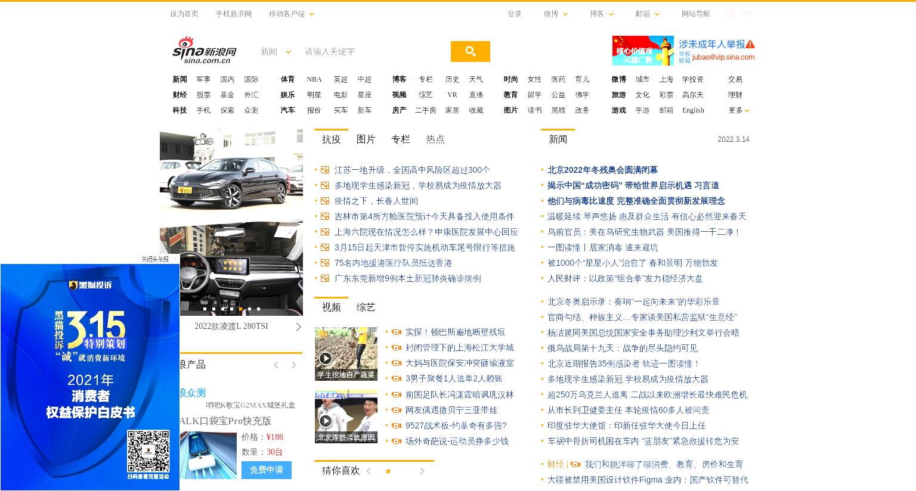This screenshot has height=491, width=916.
Task: Click next arrow in 新浪产品 section header
Action: [293, 365]
